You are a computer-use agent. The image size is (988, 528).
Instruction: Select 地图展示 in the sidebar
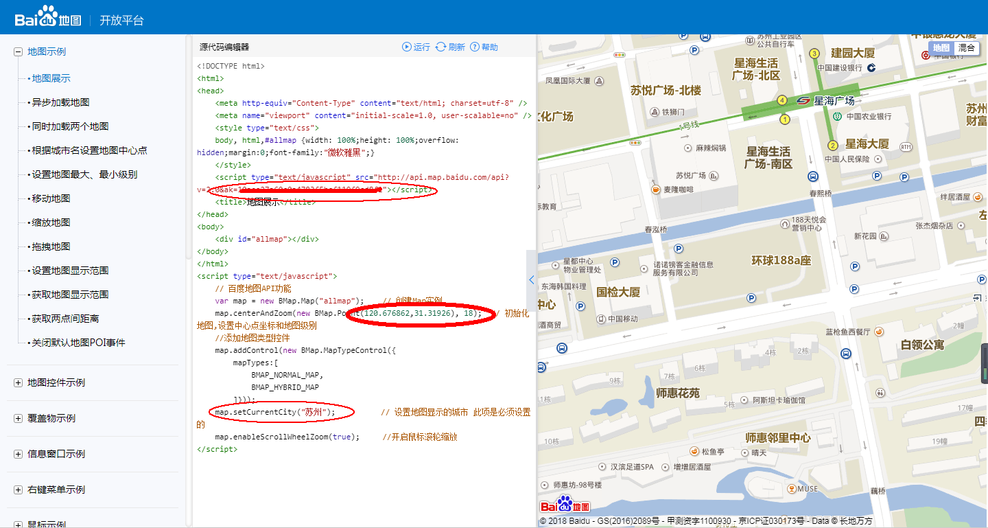pos(51,78)
